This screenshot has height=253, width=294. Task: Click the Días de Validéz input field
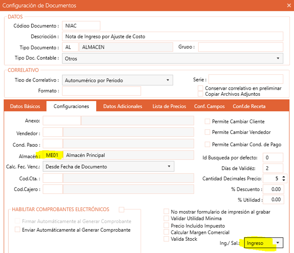click(x=273, y=168)
